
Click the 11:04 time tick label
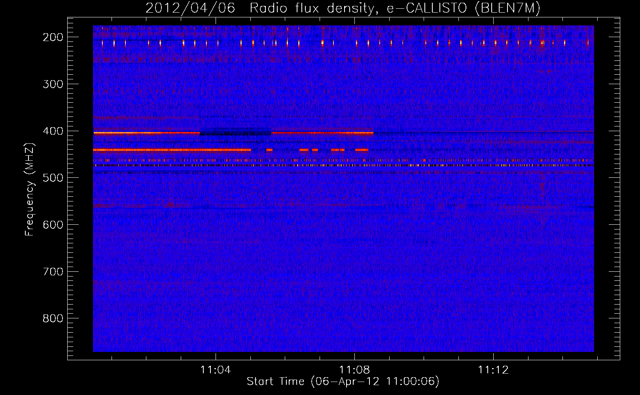[x=216, y=370]
